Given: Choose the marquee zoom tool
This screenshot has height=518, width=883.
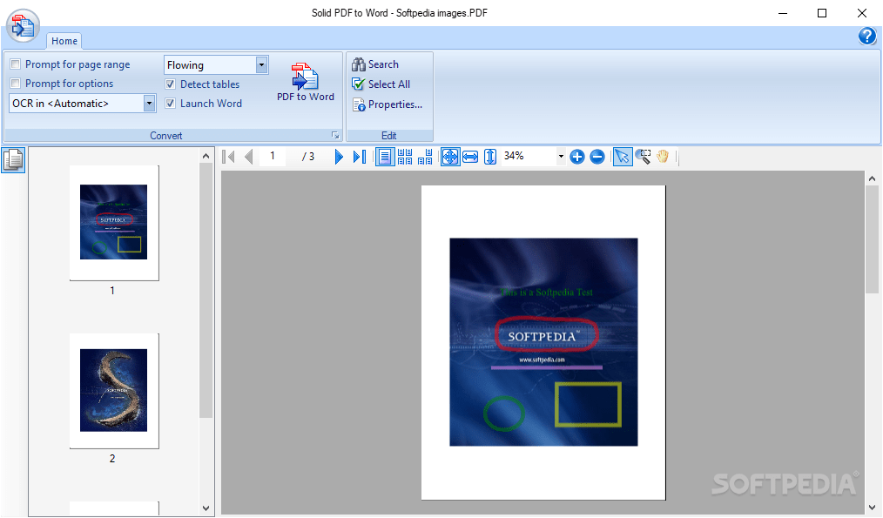Looking at the screenshot, I should pyautogui.click(x=644, y=157).
